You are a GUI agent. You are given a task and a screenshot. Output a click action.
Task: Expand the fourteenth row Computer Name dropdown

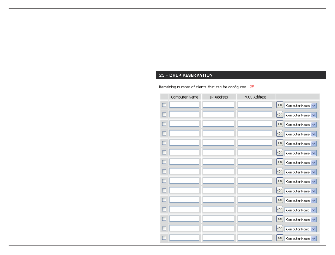tap(300, 229)
